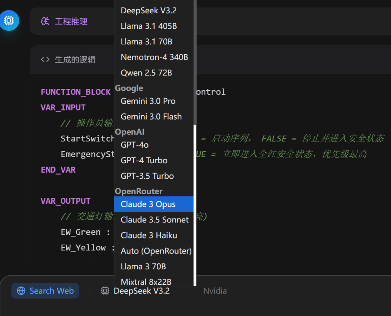Select Llama 3 70B model

coord(154,267)
